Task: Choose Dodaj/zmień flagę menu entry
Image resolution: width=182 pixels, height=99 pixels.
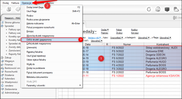Action: (52, 7)
